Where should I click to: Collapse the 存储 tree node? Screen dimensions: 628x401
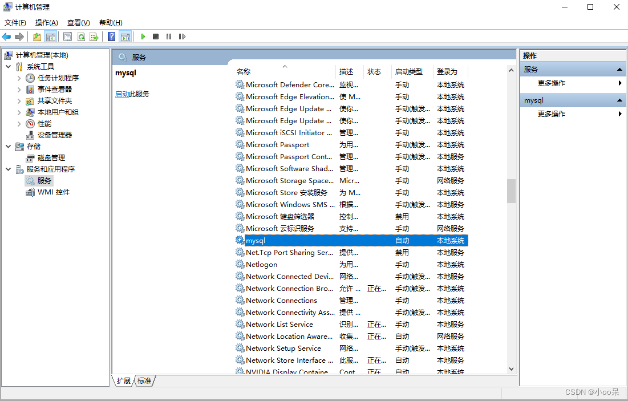point(9,146)
